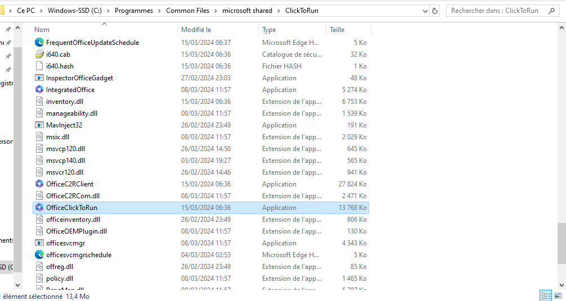
Task: Click the msix.dll file icon
Action: 39,137
